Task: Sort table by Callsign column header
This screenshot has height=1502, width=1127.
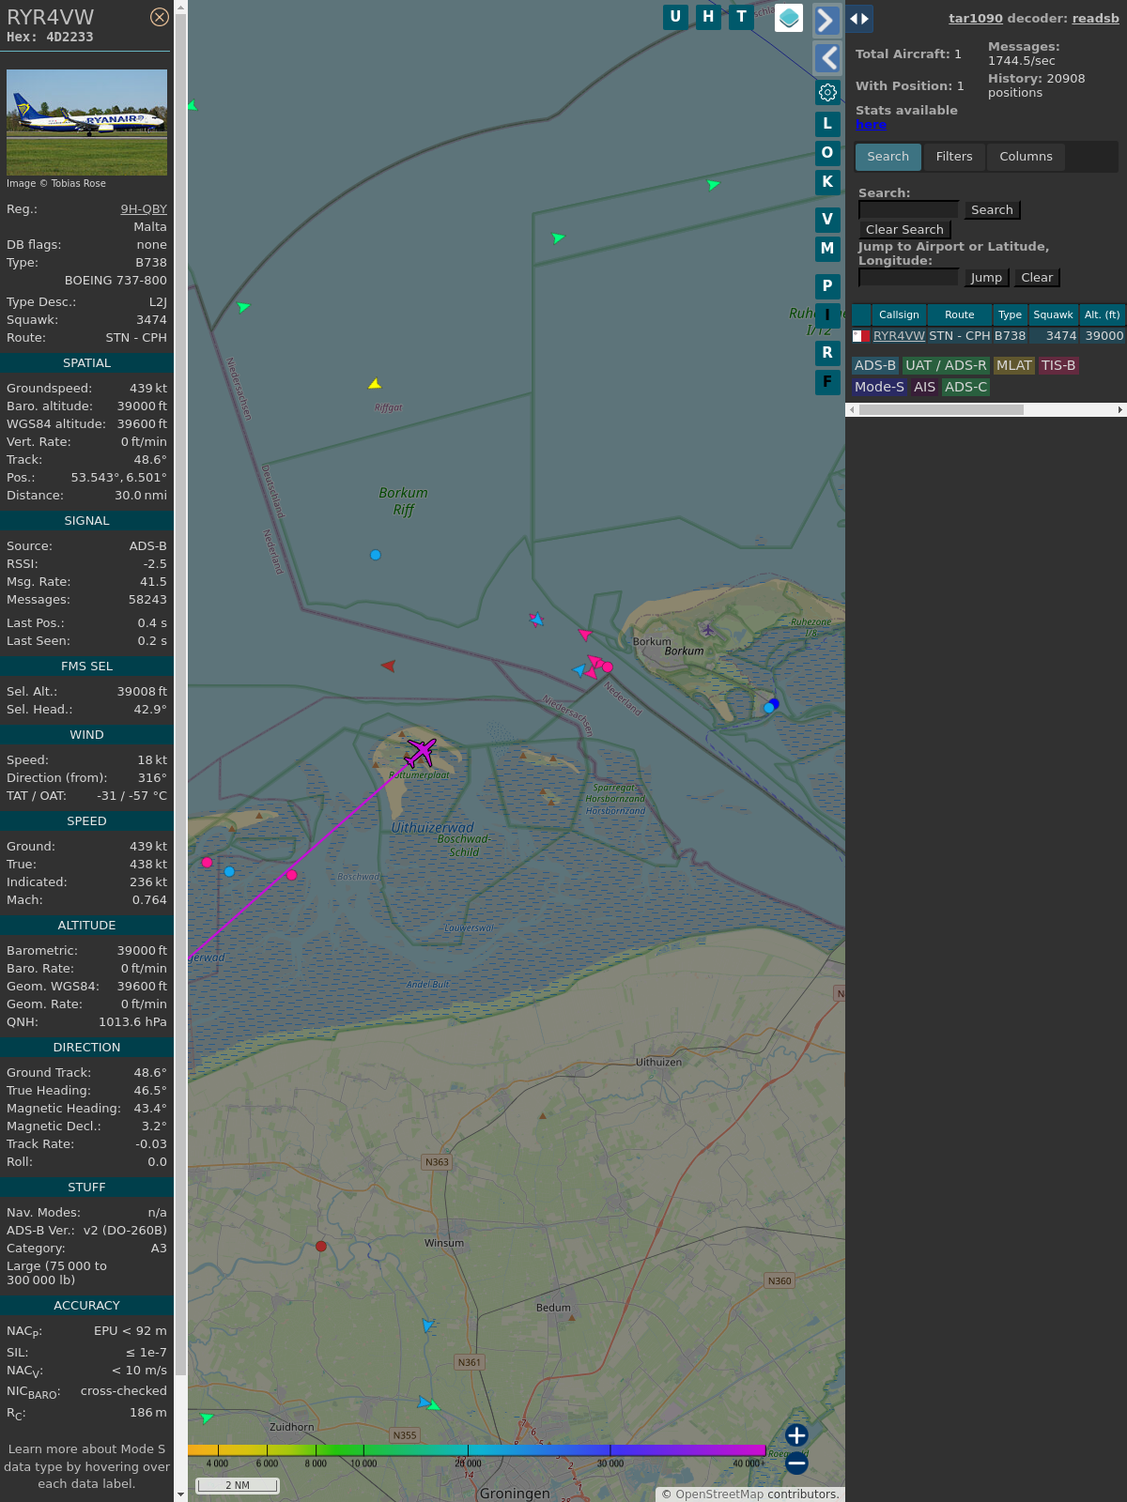Action: point(899,314)
